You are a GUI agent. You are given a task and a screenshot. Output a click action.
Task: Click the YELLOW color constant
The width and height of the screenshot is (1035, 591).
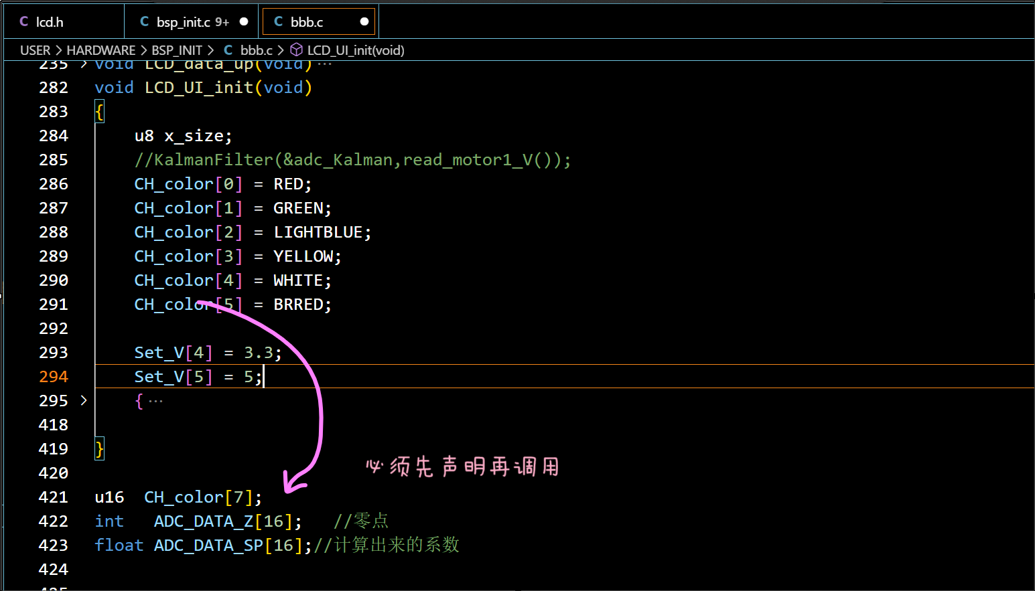tap(303, 256)
